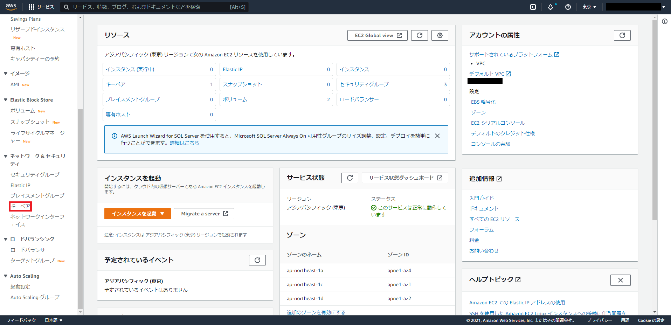Click the Migrate a server button
671x325 pixels.
point(204,214)
